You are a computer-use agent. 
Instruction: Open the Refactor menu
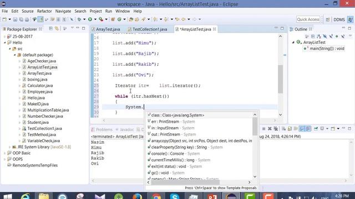(x=44, y=11)
